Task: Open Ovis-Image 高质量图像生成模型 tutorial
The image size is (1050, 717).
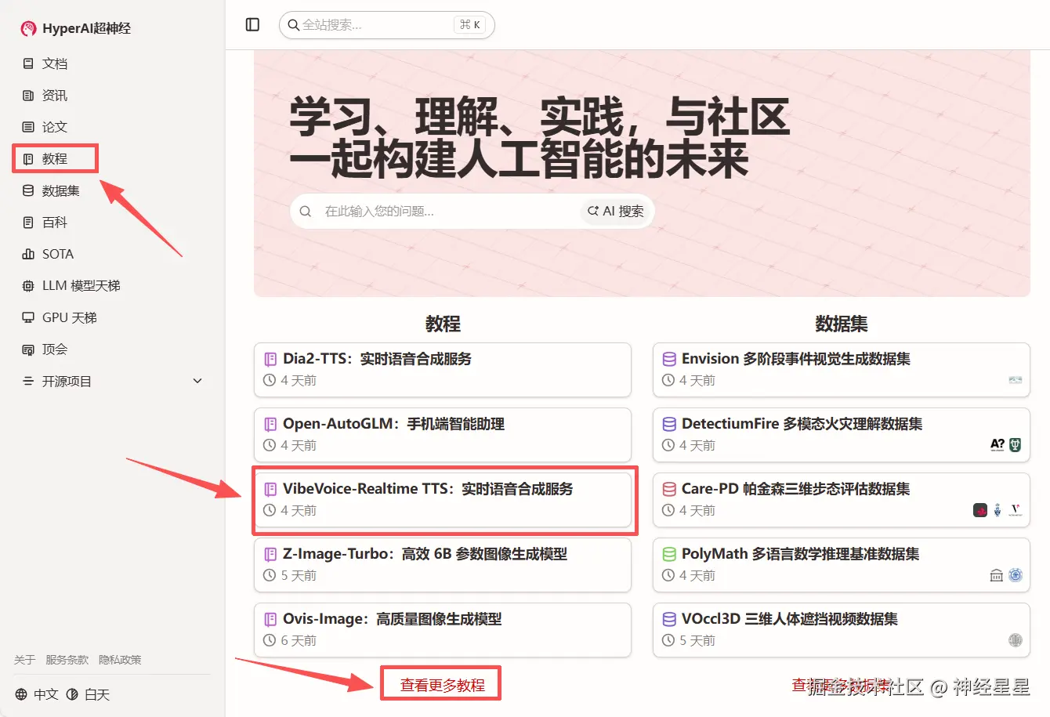Action: pos(443,630)
